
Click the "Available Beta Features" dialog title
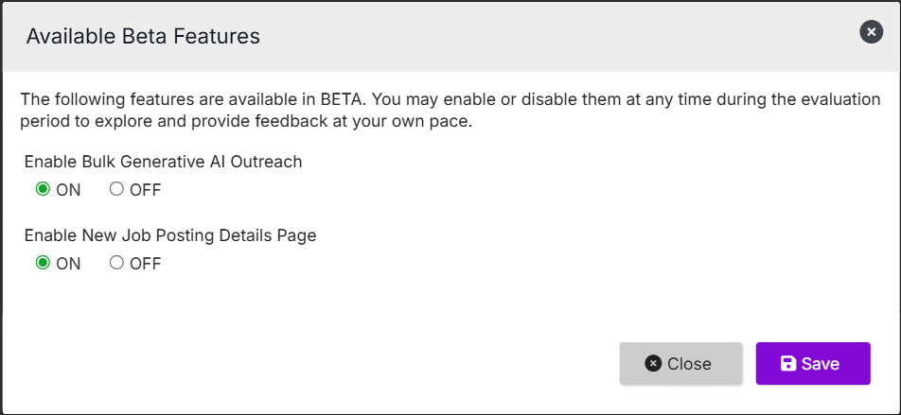[143, 37]
